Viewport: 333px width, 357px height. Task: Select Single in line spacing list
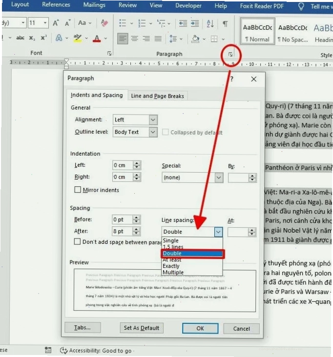[x=192, y=240]
